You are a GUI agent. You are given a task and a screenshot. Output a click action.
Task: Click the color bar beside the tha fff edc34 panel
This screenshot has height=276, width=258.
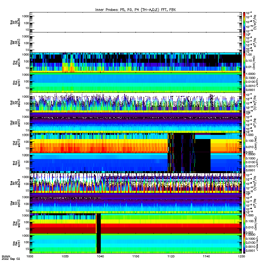244,22
